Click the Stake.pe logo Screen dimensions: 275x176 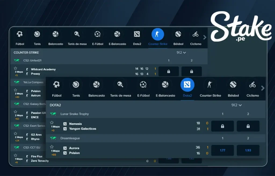point(240,26)
